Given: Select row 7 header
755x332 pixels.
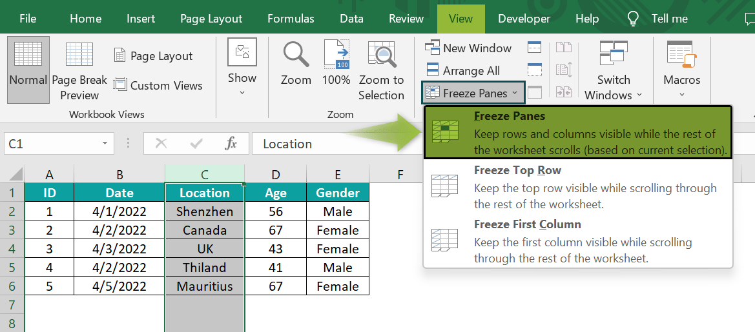Looking at the screenshot, I should point(12,305).
